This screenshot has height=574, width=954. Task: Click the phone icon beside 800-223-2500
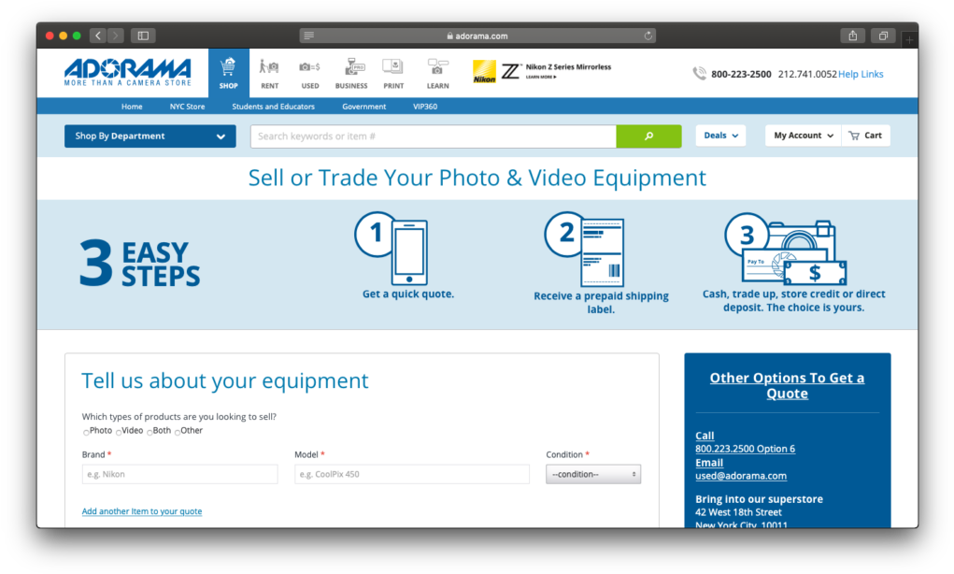click(x=699, y=73)
